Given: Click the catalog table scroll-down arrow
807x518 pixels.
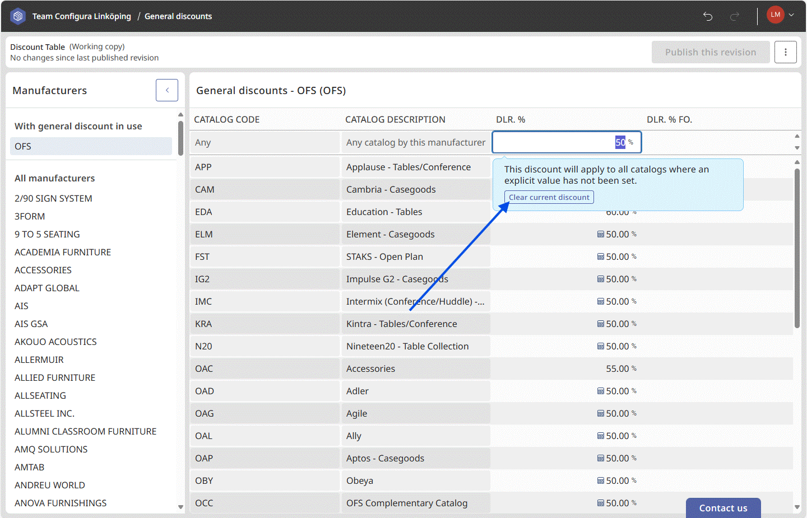Looking at the screenshot, I should [x=797, y=507].
